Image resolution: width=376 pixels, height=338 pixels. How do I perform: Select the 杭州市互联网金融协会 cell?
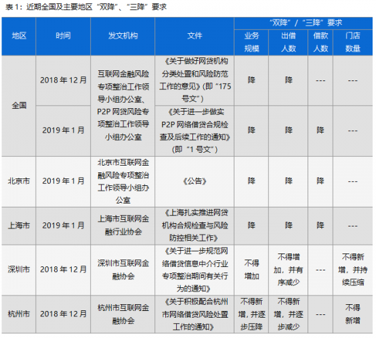pos(123,314)
